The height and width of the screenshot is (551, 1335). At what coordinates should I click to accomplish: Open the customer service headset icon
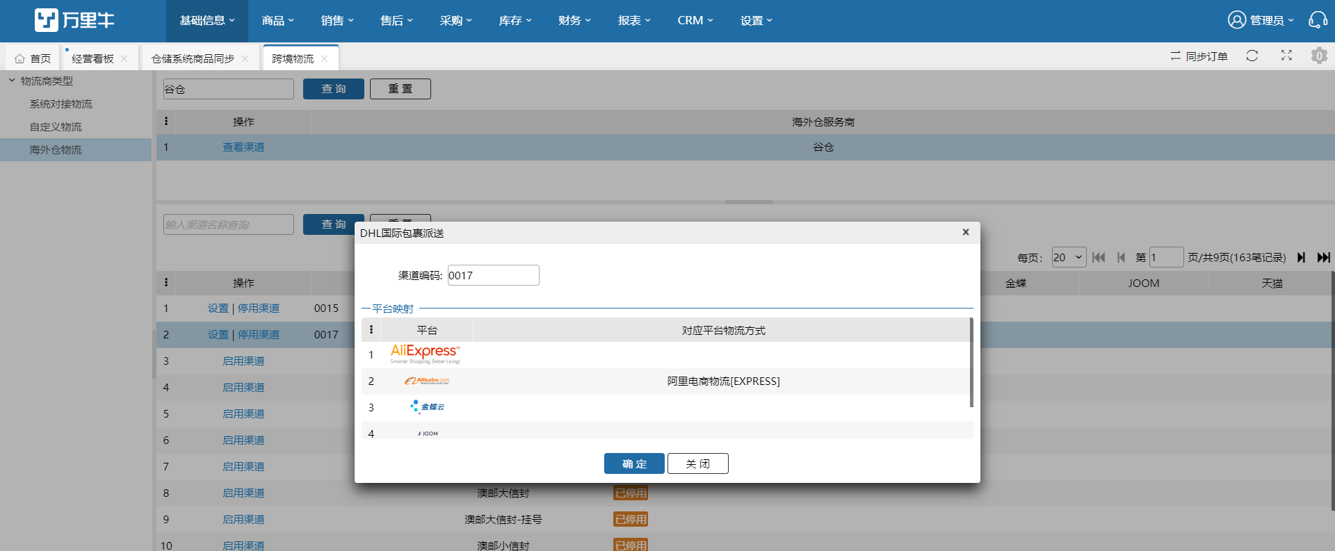[x=1318, y=20]
